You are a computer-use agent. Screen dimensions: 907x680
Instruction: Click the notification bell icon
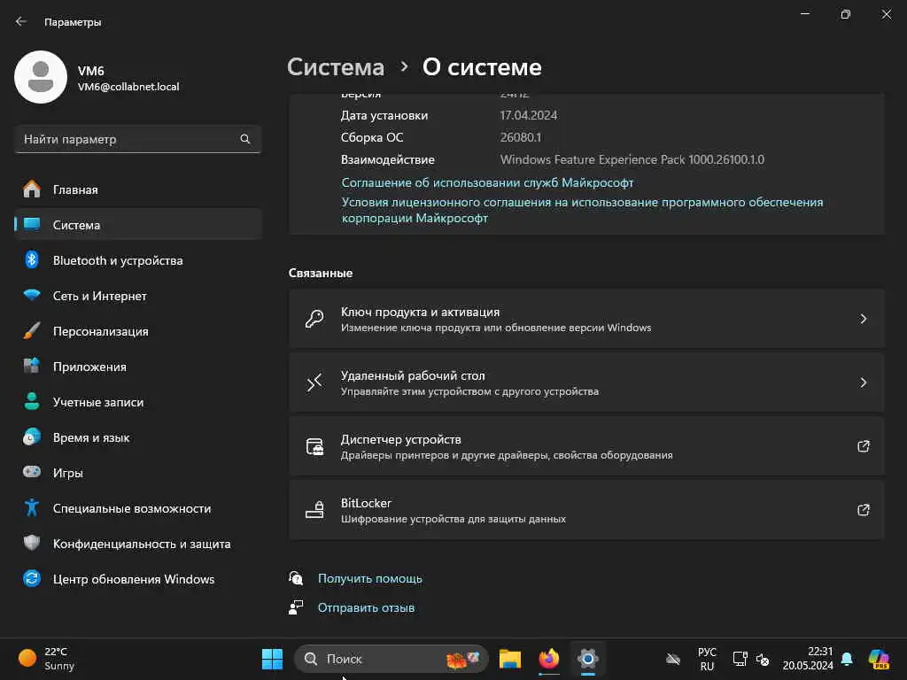point(847,659)
